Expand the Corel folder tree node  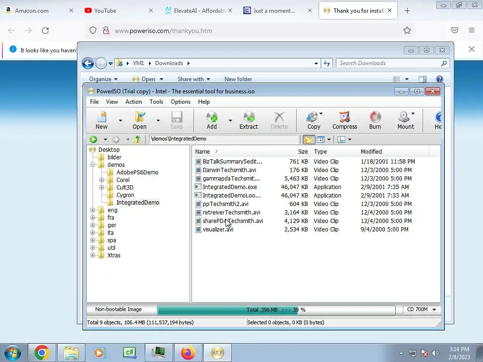pos(101,180)
